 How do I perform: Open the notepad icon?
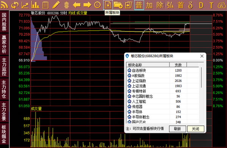click(45, 5)
